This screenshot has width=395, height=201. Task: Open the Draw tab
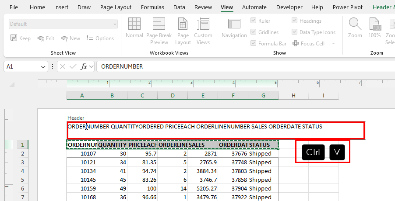click(x=84, y=7)
